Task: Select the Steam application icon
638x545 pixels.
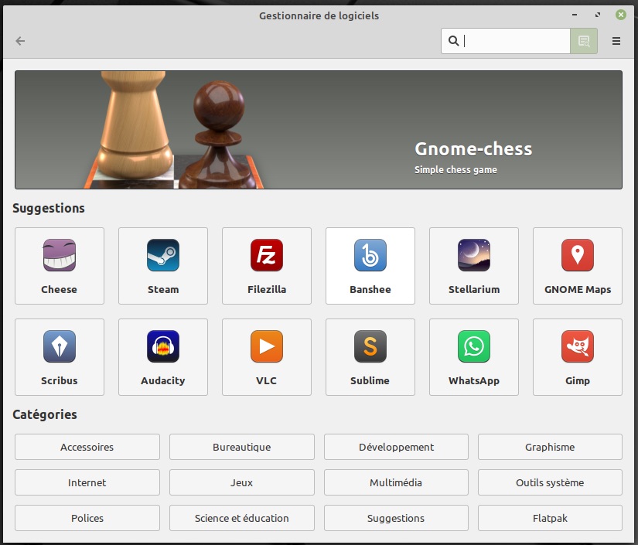Action: [163, 265]
